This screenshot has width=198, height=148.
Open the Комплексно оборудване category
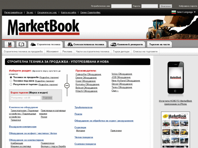click(23, 107)
